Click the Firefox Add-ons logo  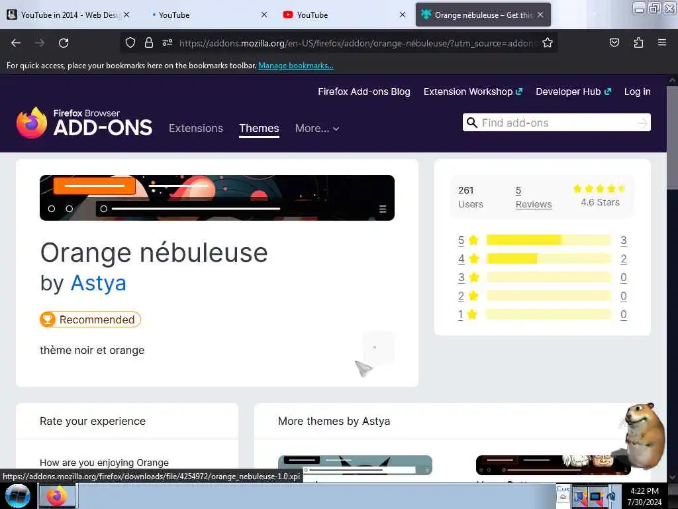[x=84, y=123]
